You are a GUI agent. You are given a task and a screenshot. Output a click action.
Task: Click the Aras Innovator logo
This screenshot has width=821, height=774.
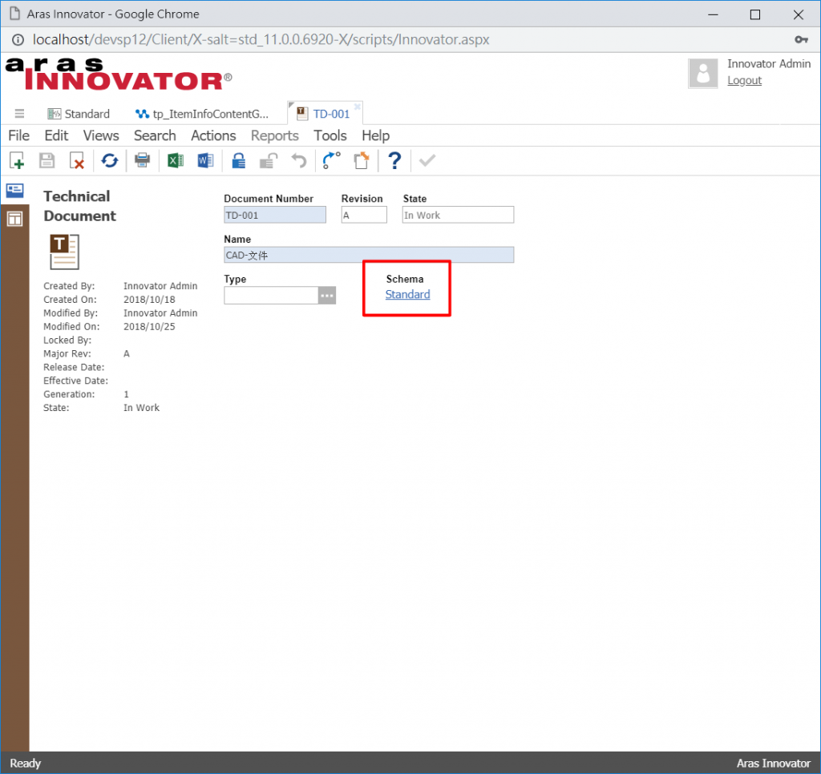(x=119, y=74)
